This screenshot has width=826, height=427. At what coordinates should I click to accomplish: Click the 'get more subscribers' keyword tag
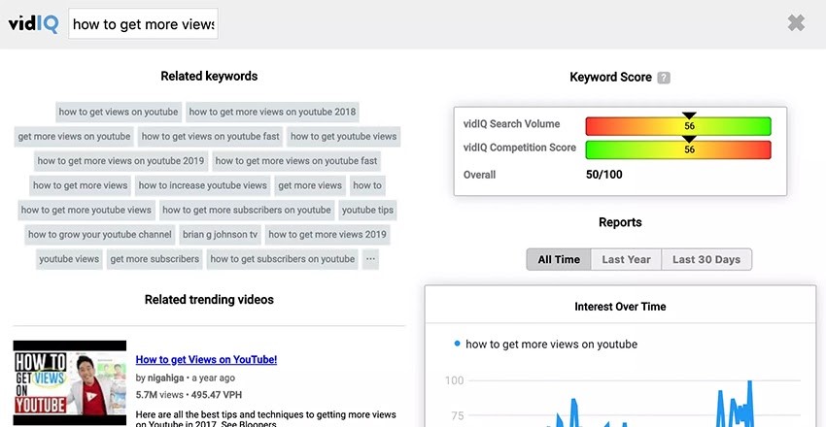[x=155, y=259]
